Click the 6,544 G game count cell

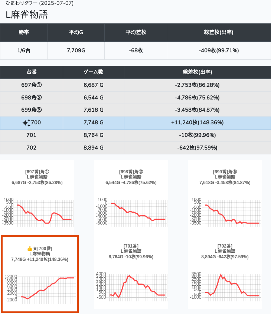click(94, 98)
